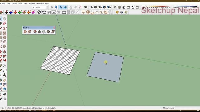Select the Add Detail sandbox tool
This screenshot has height=112, width=200.
point(48,32)
